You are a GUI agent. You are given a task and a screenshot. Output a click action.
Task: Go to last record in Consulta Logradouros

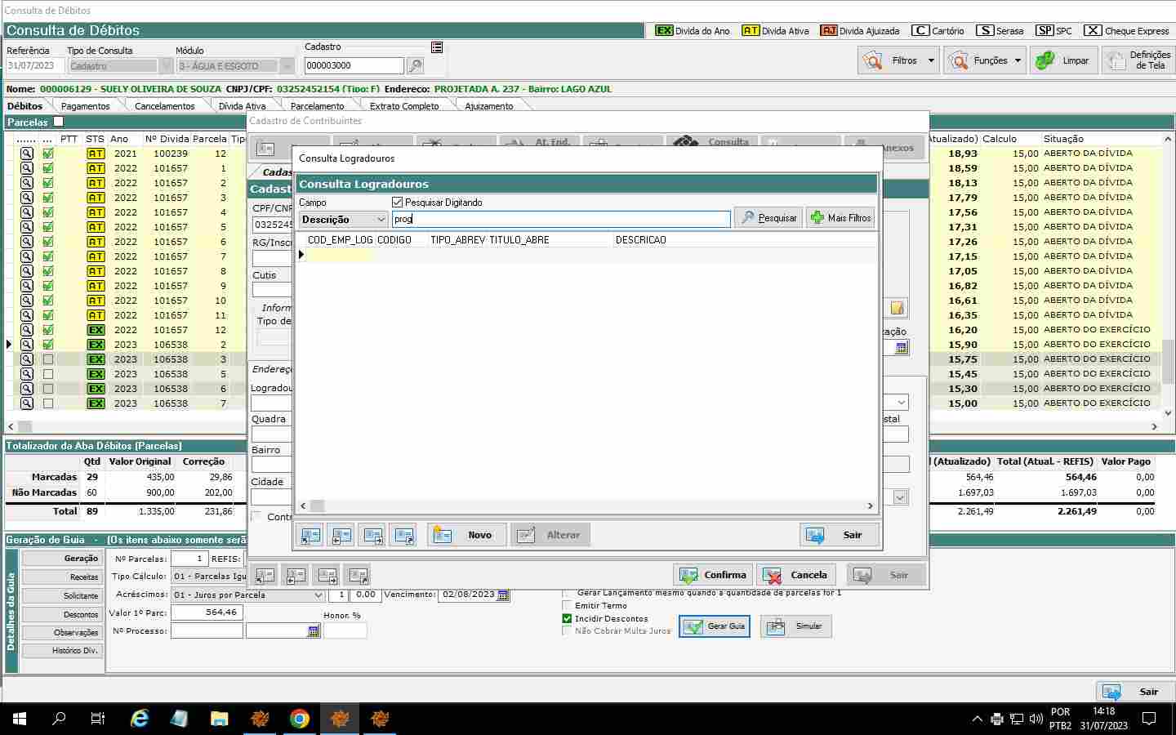click(x=403, y=536)
